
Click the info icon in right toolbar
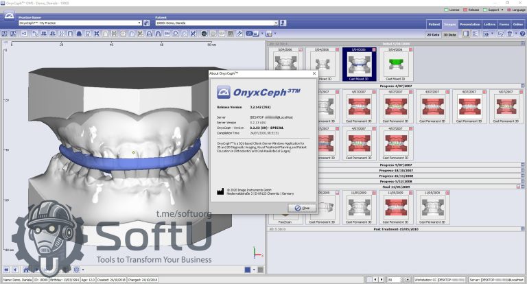(486, 34)
